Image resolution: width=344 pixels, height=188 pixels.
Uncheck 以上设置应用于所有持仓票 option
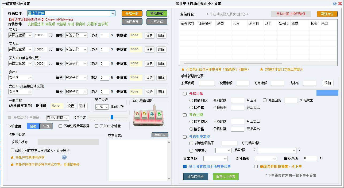[x=185, y=167]
